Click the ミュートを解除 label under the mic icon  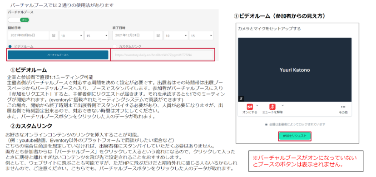pos(272,113)
